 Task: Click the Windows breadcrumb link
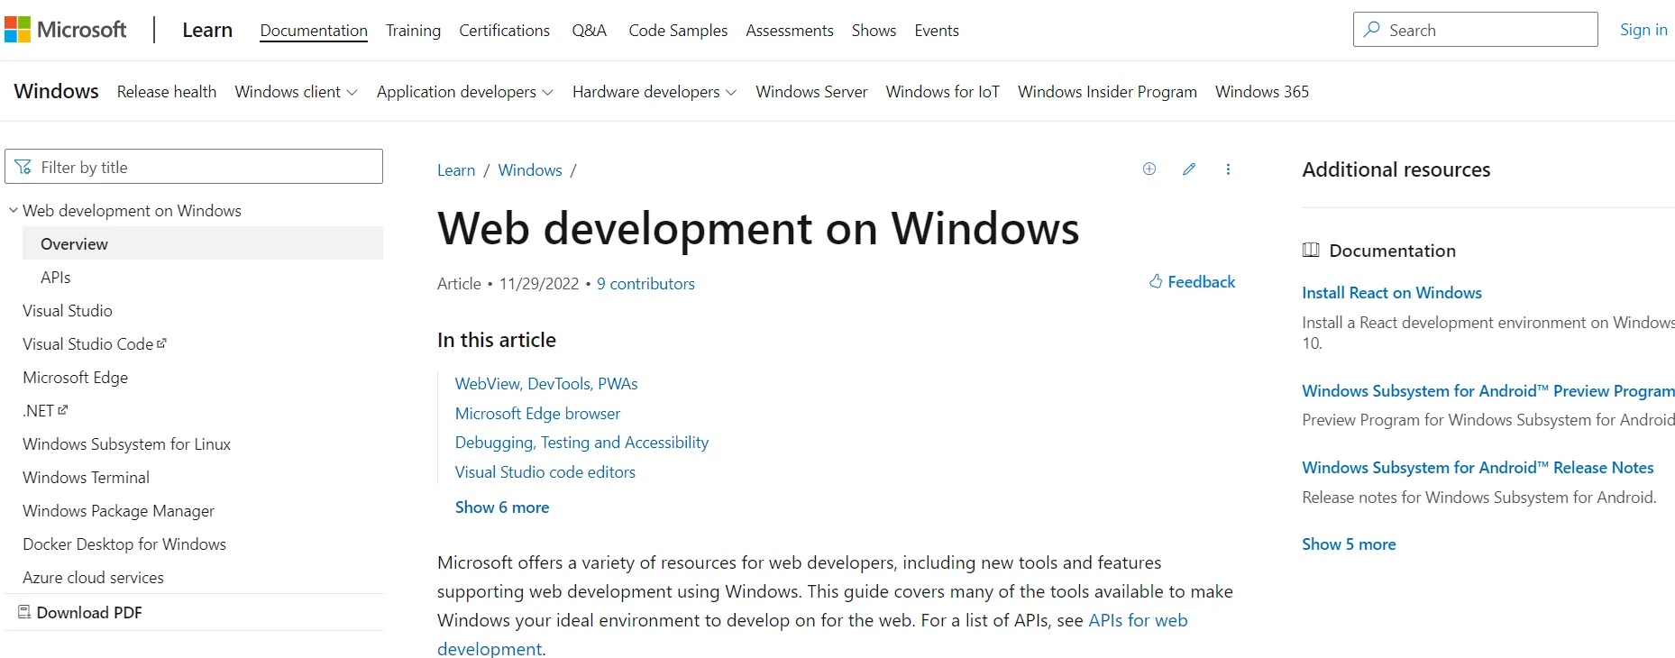click(x=530, y=169)
